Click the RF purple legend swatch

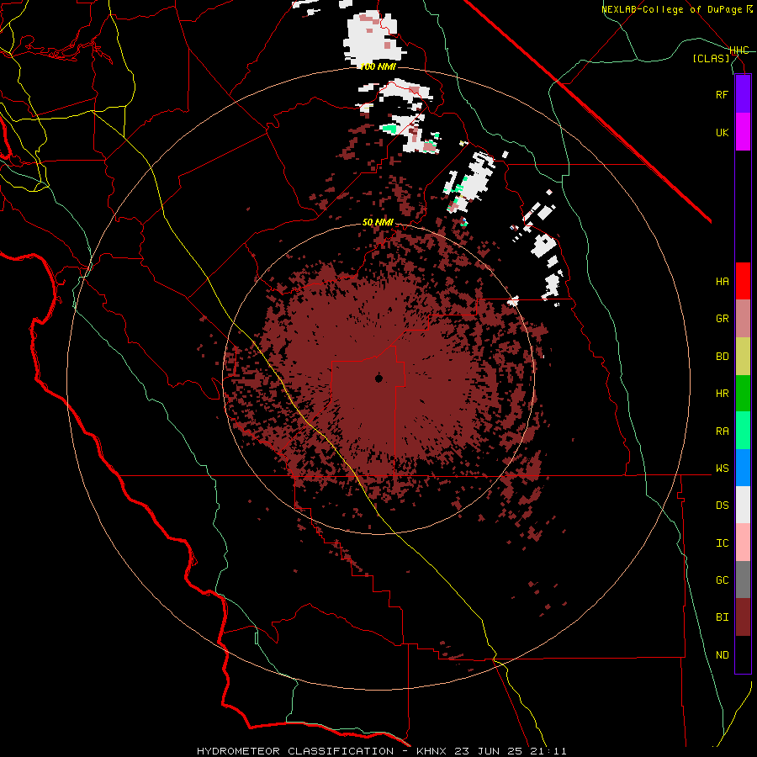[743, 94]
